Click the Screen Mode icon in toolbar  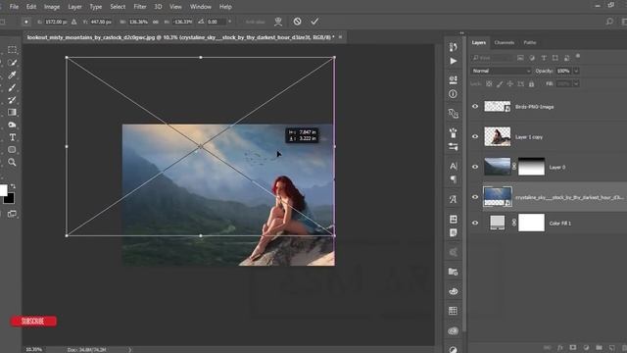12,214
